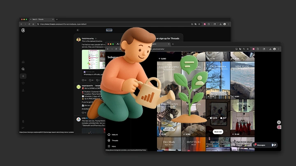Like the HIRING post in Threads
This screenshot has width=296, height=166.
coord(83,113)
